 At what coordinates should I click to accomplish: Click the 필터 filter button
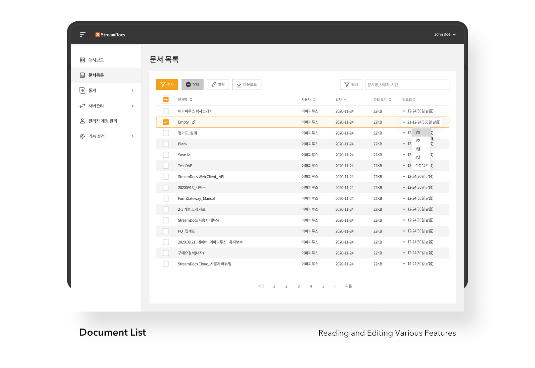pyautogui.click(x=351, y=84)
